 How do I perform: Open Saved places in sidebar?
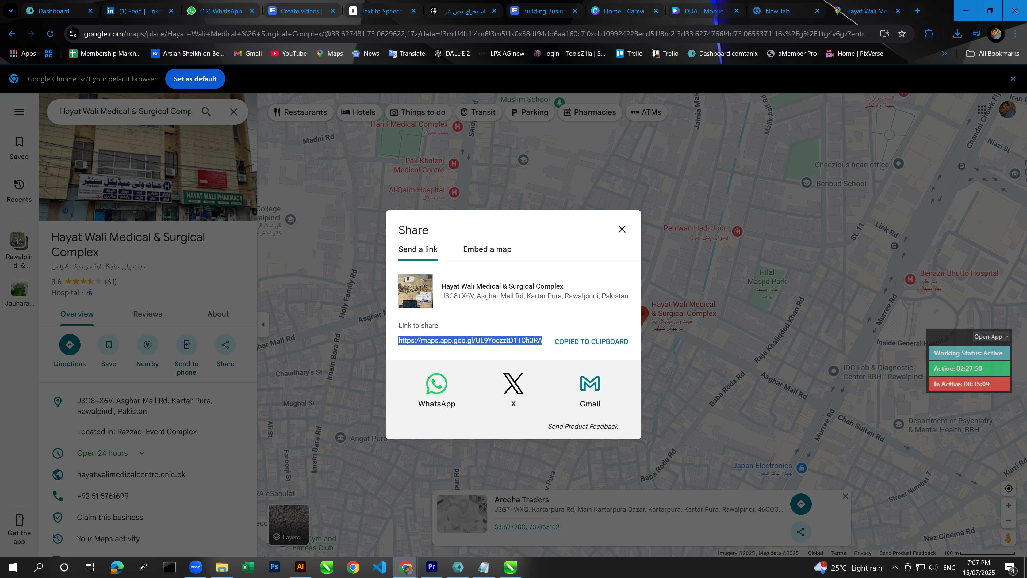coord(19,148)
